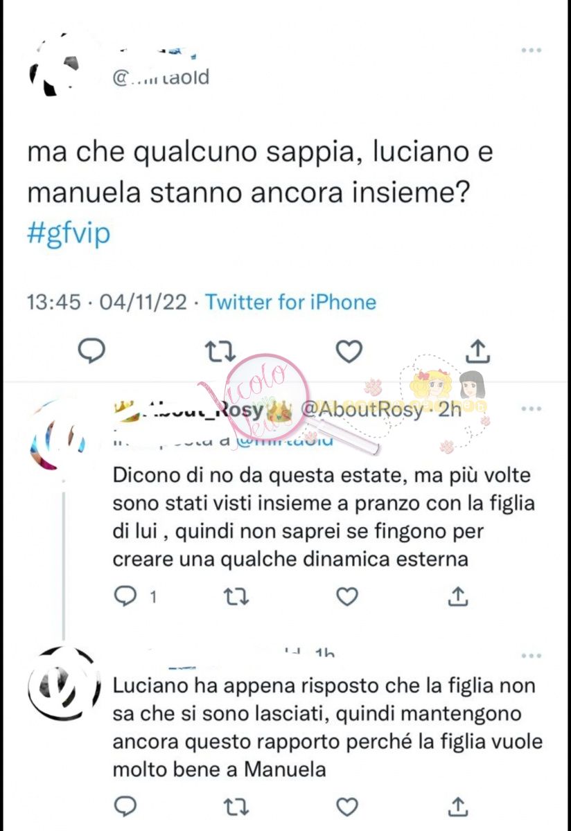Viewport: 571px width, 831px height.
Task: Reply to AboutRosy's comment
Action: 125,596
